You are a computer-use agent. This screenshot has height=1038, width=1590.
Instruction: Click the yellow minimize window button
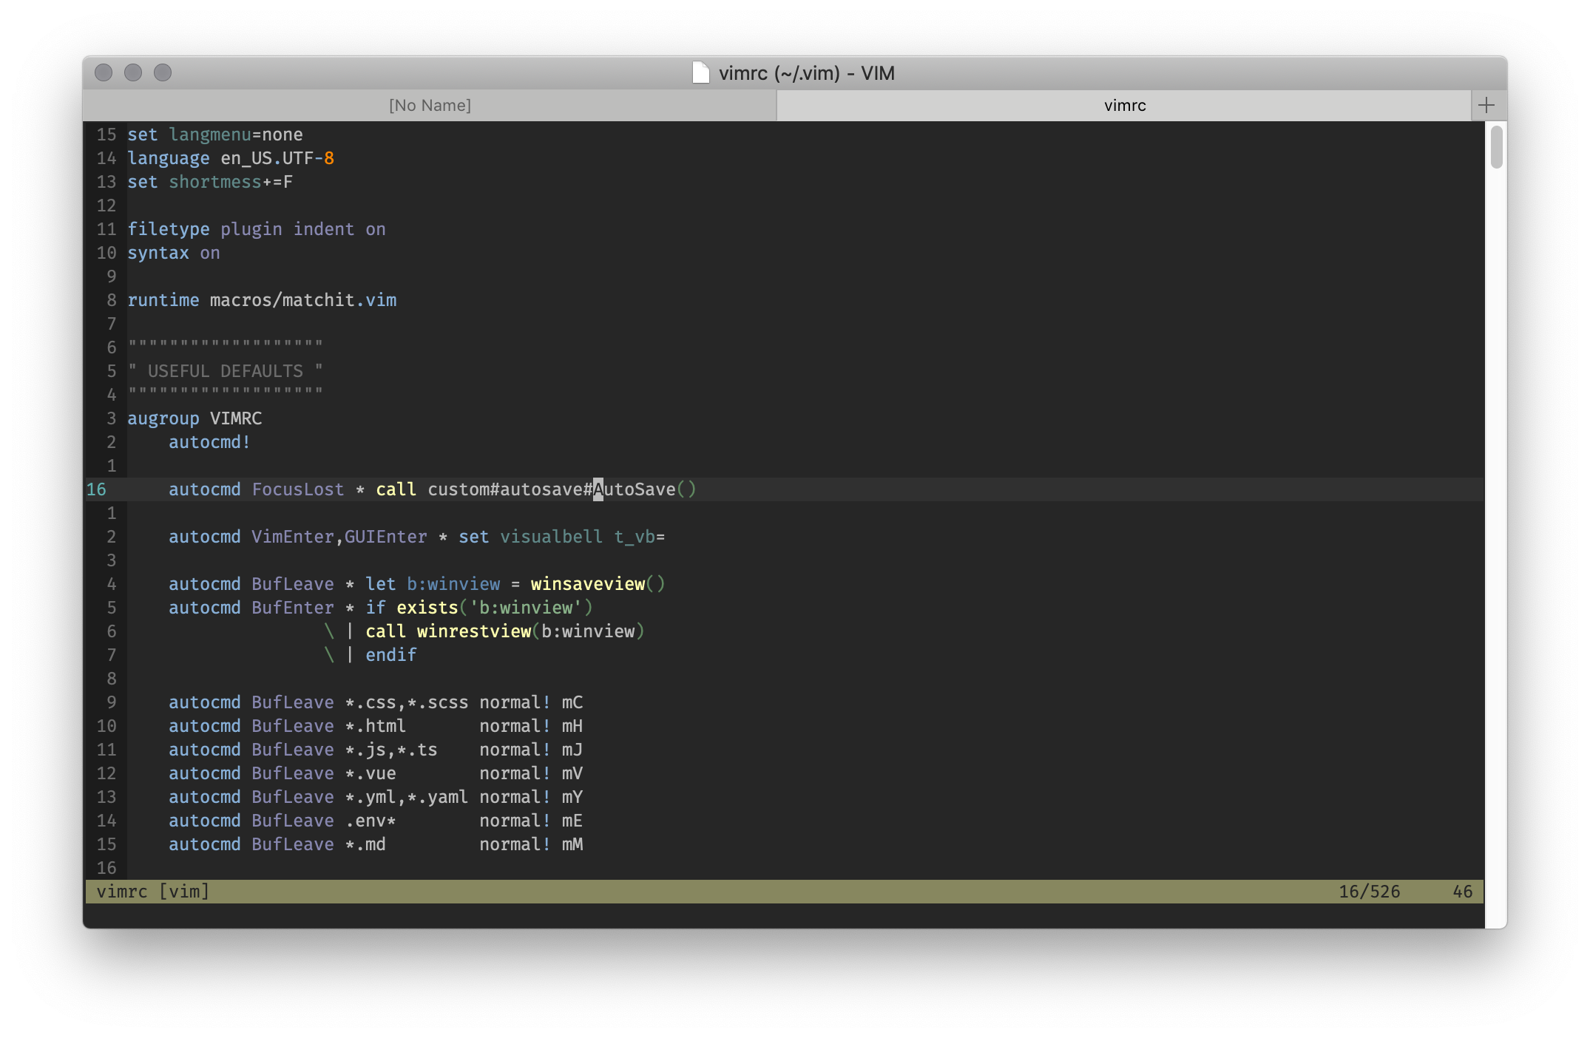coord(133,72)
